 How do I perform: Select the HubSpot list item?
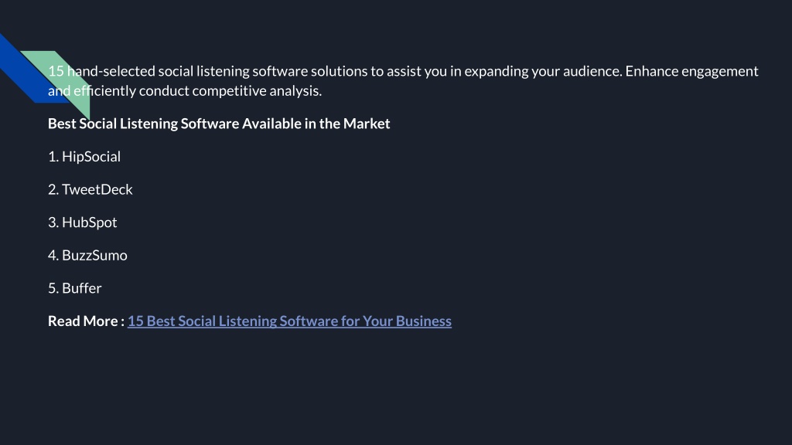[82, 222]
